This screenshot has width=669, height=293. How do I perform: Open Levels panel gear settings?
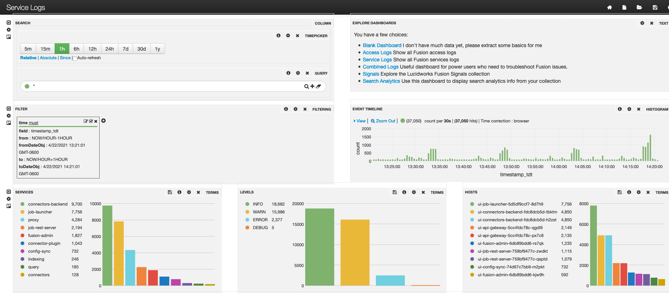pyautogui.click(x=414, y=192)
